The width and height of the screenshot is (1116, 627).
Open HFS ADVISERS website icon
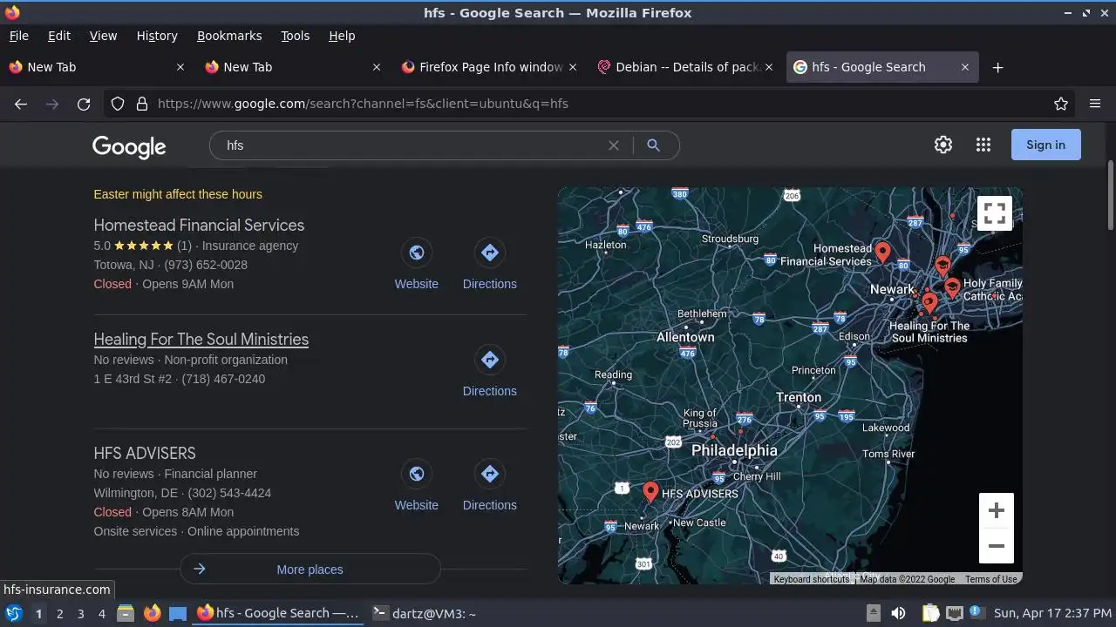coord(417,474)
